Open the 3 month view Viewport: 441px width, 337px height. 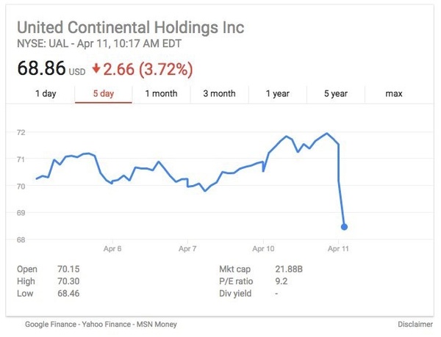pos(219,94)
